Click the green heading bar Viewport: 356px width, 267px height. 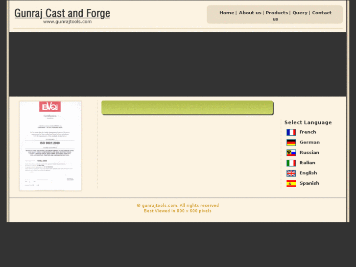[188, 108]
